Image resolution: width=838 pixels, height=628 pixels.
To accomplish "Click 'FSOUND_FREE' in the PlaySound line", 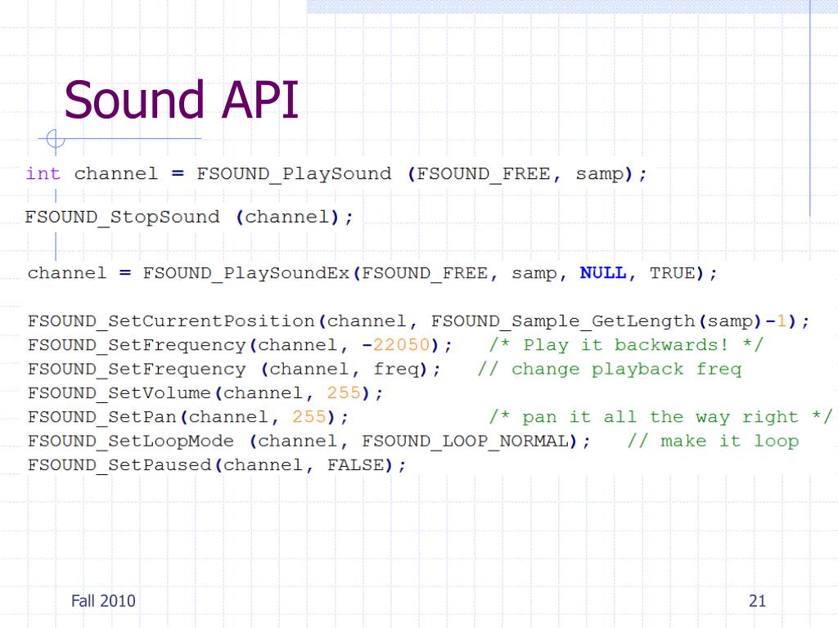I will [483, 174].
